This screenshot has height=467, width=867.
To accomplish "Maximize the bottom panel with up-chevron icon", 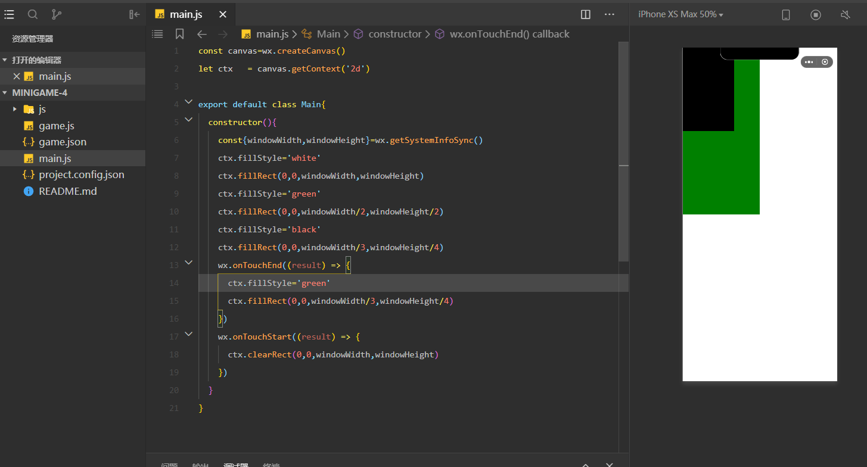I will [x=586, y=465].
